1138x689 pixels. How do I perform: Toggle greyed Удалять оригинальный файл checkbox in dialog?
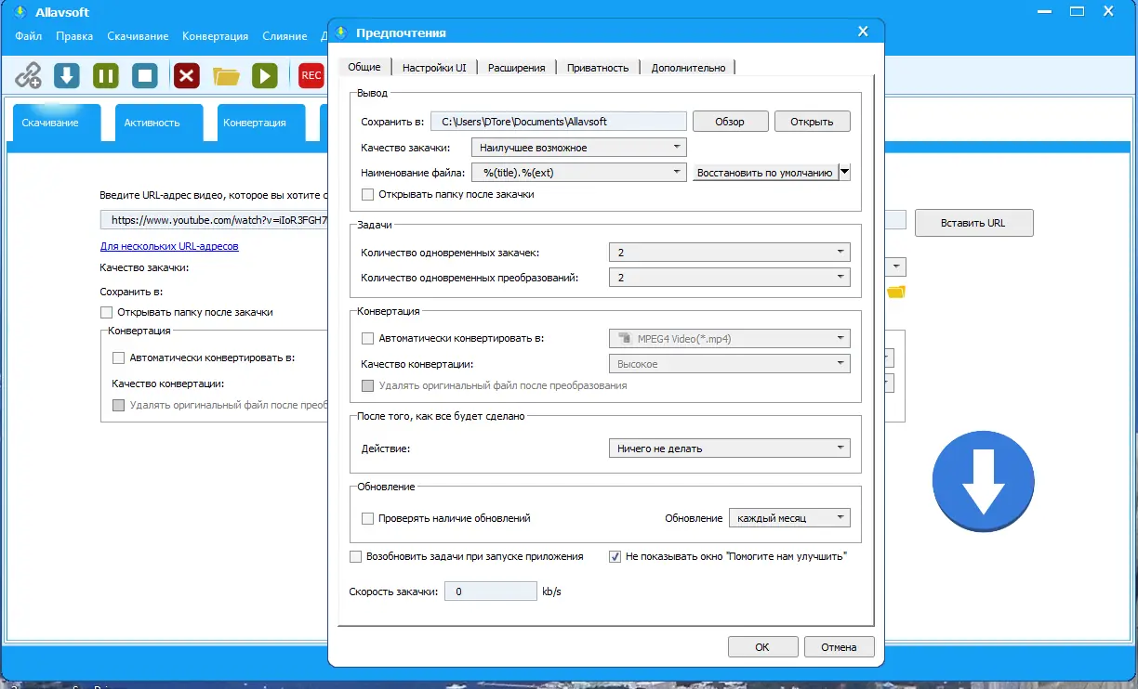point(367,385)
